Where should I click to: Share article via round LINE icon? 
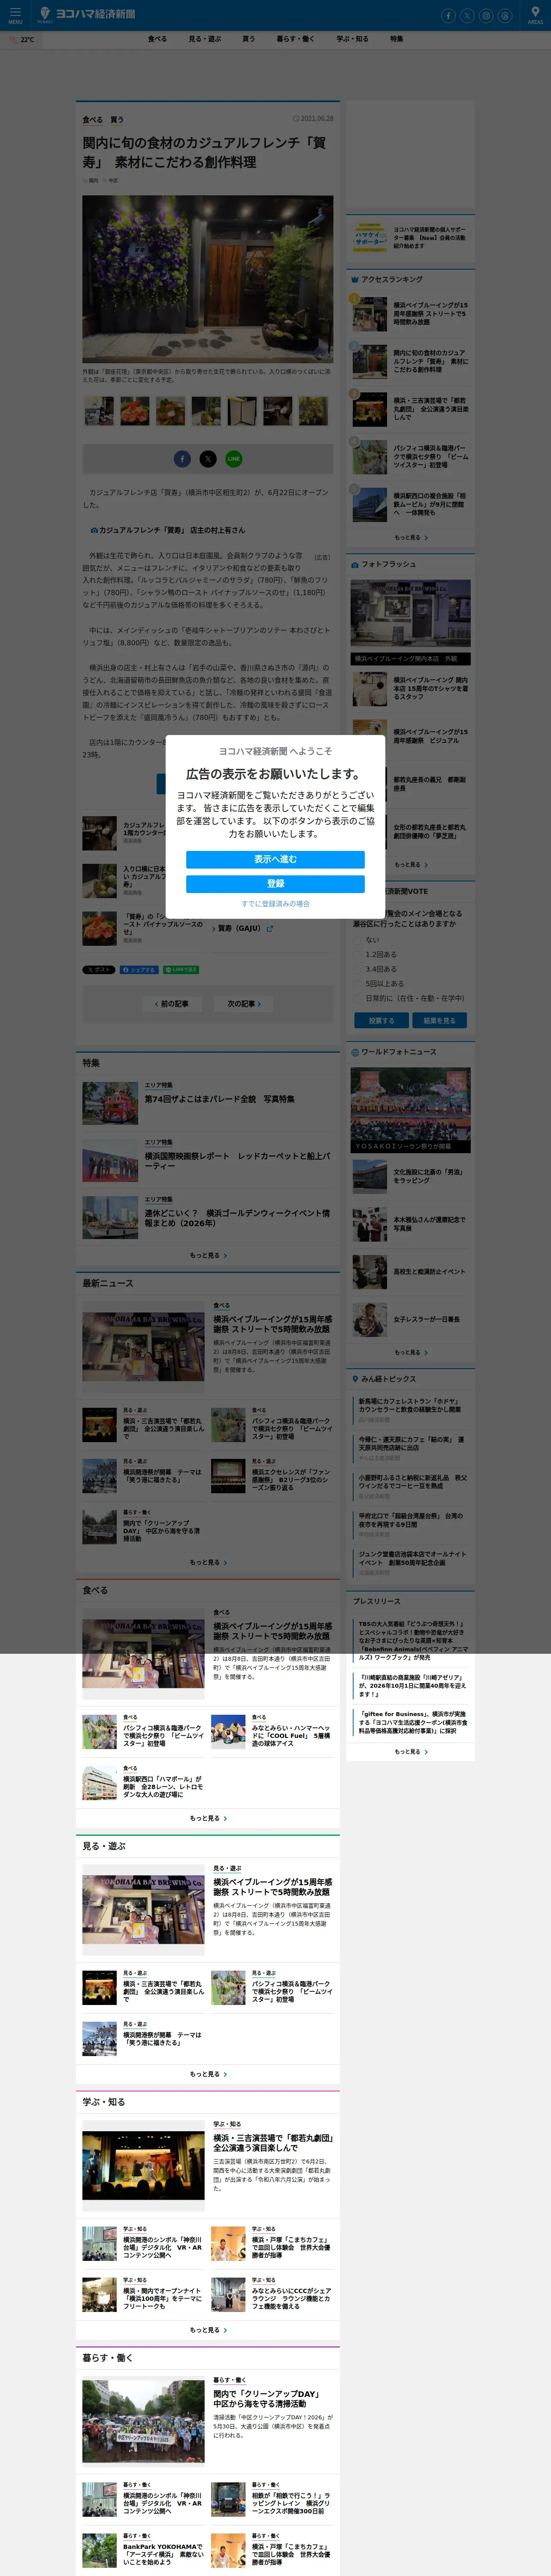click(234, 459)
